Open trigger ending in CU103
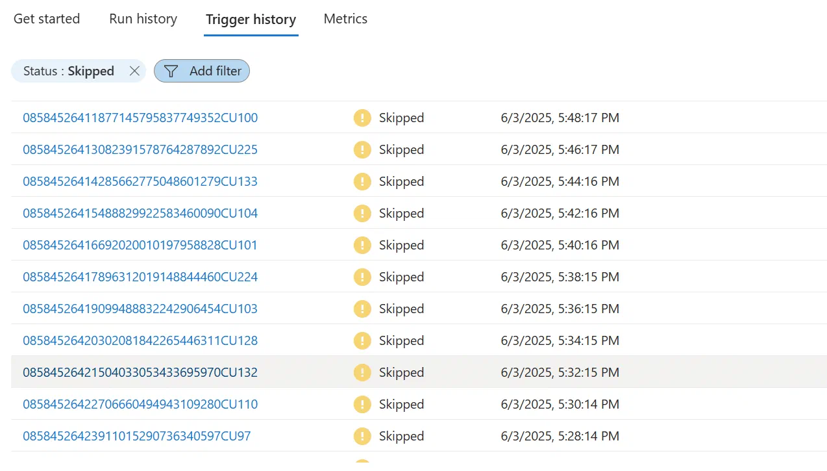Viewport: 827px width, 471px height. [x=140, y=309]
